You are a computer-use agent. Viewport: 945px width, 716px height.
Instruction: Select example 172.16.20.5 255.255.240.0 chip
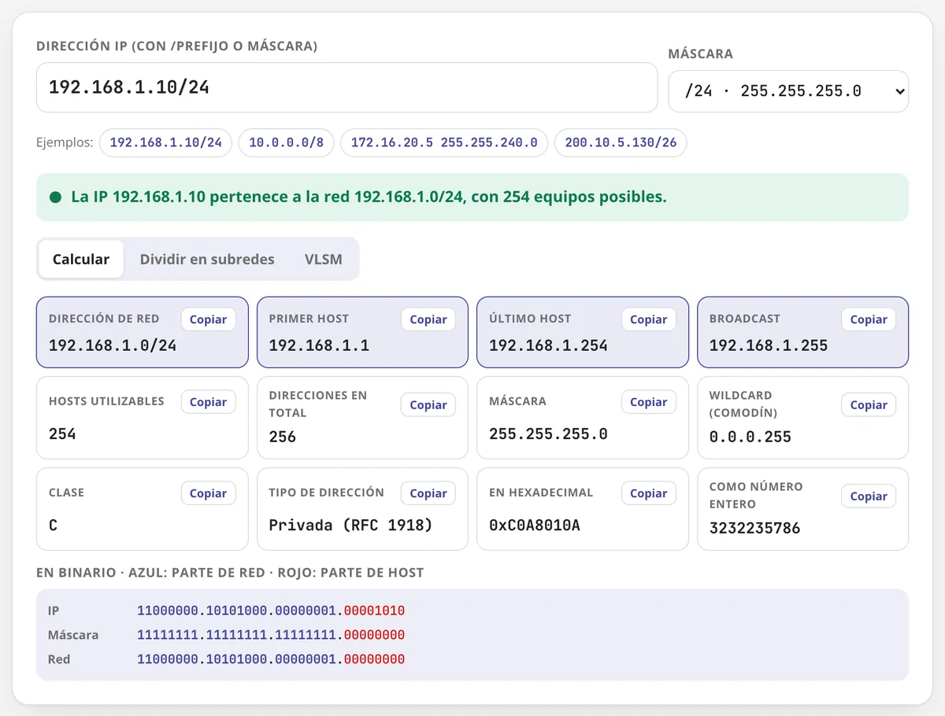[x=444, y=142]
